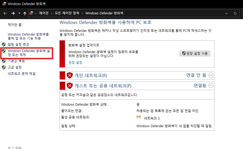
Task: Select Windows Defender 방화벽 상태 label
Action: 84,104
